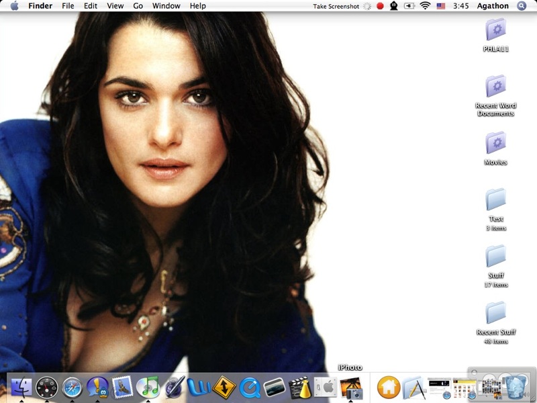
Task: Open the US flag input menu
Action: (x=441, y=6)
